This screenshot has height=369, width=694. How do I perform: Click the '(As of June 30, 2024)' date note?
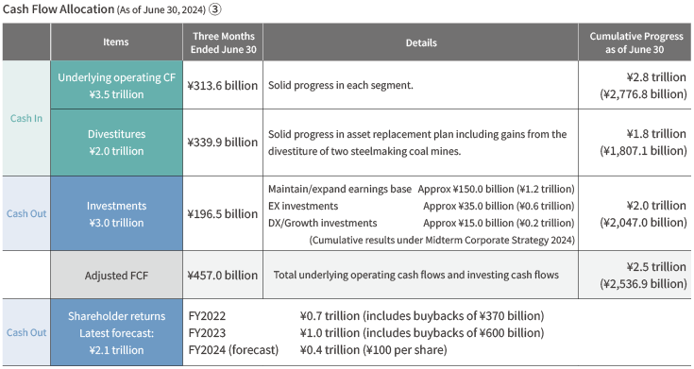161,10
